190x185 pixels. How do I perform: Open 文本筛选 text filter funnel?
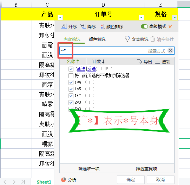[x=127, y=39]
